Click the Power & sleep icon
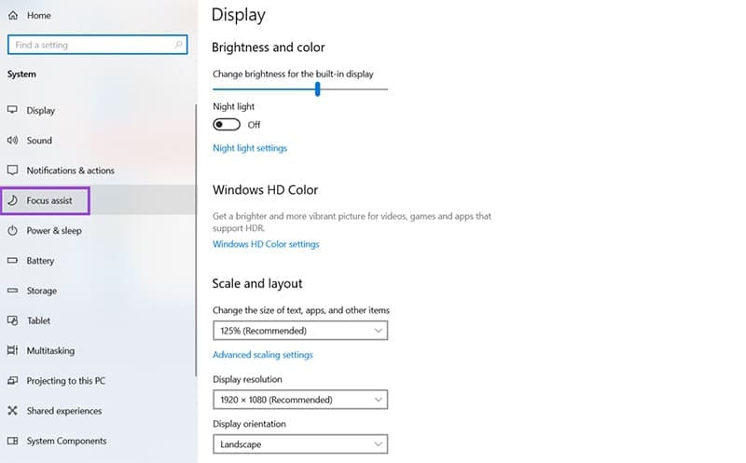This screenshot has width=746, height=463. [13, 230]
